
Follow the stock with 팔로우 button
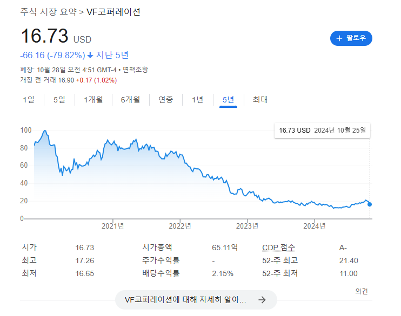(351, 38)
